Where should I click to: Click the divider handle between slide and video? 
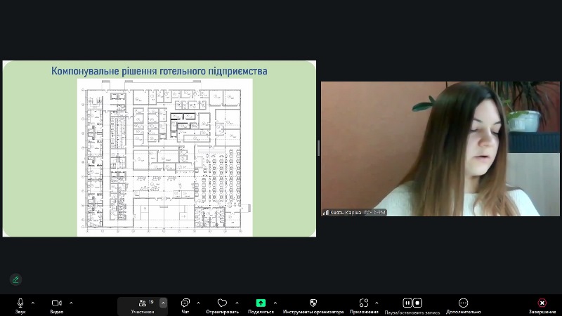click(x=318, y=148)
